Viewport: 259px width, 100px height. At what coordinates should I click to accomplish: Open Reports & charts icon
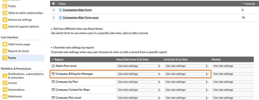point(5,51)
